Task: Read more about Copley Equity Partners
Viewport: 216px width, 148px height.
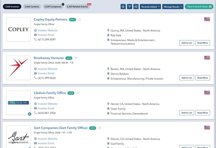Action: 203,43
